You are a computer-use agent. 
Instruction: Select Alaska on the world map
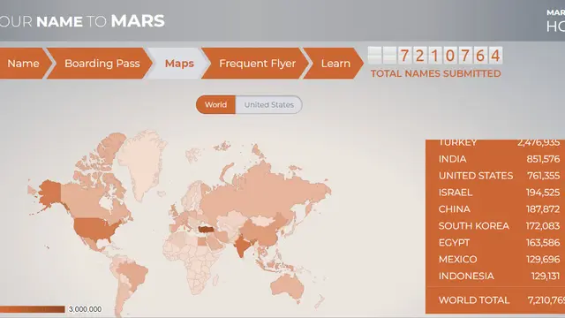click(x=49, y=193)
